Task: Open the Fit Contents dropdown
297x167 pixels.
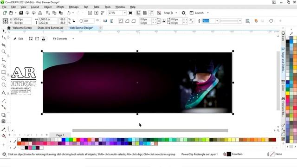Action: click(73, 39)
